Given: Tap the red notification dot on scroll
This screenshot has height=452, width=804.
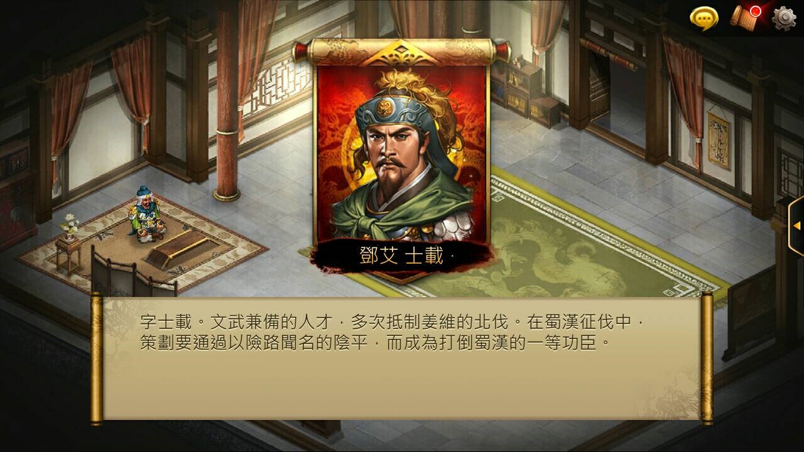Looking at the screenshot, I should tap(756, 11).
